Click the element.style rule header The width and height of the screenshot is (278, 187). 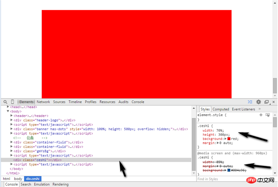click(212, 115)
